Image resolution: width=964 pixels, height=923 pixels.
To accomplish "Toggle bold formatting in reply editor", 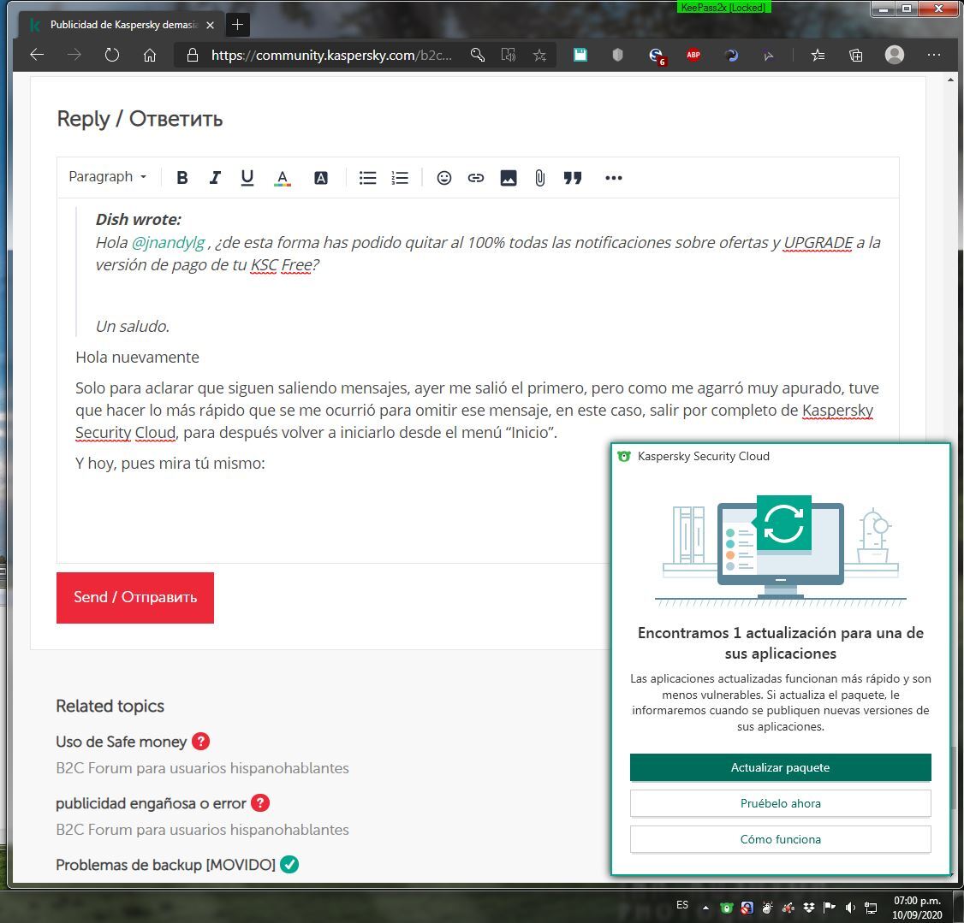I will pos(182,177).
